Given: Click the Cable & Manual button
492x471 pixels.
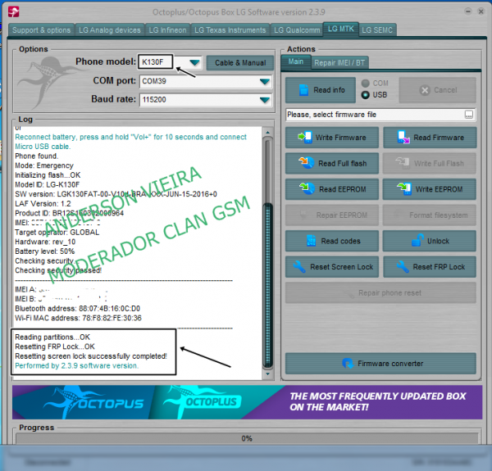Looking at the screenshot, I should coord(240,63).
